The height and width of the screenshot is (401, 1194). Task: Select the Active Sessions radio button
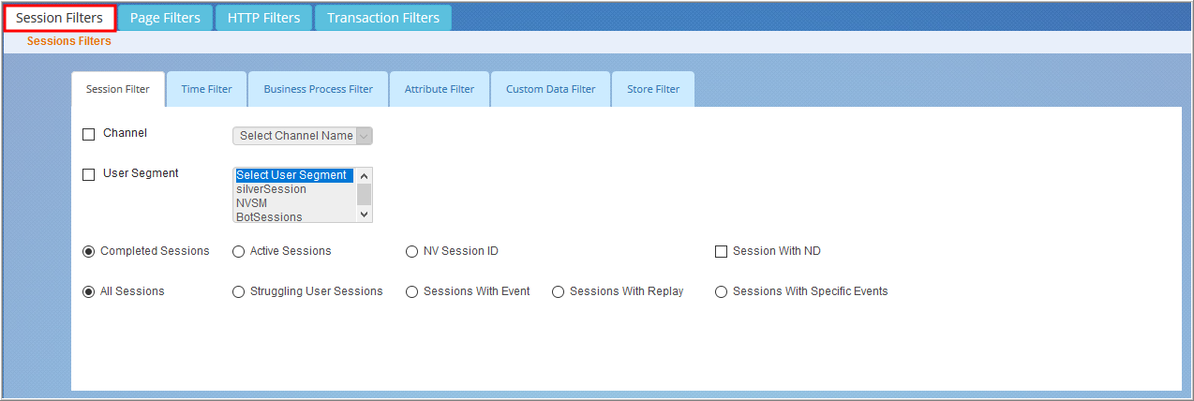click(x=238, y=251)
